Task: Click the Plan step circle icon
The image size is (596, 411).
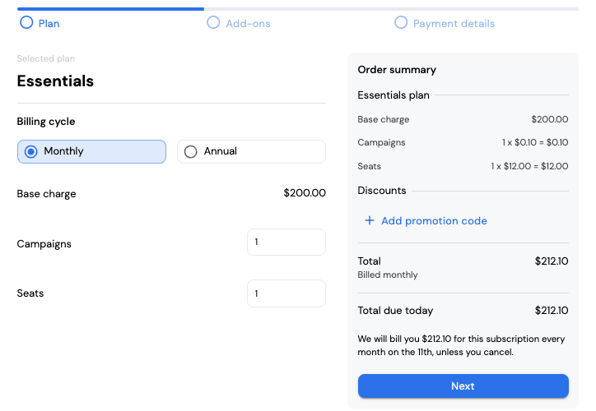Action: coord(26,23)
